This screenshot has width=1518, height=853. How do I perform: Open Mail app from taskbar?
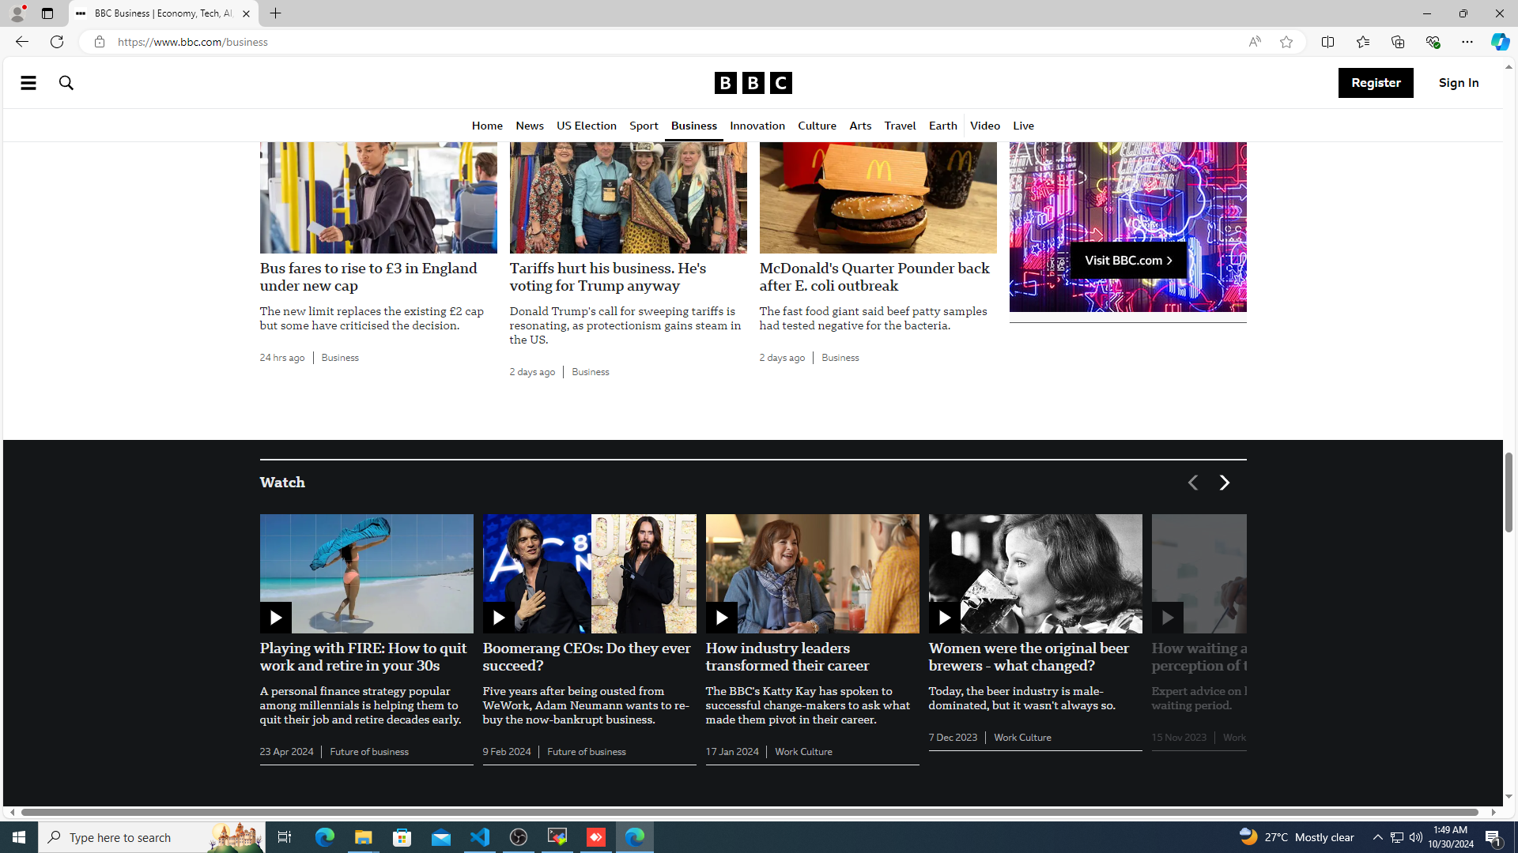pos(441,836)
